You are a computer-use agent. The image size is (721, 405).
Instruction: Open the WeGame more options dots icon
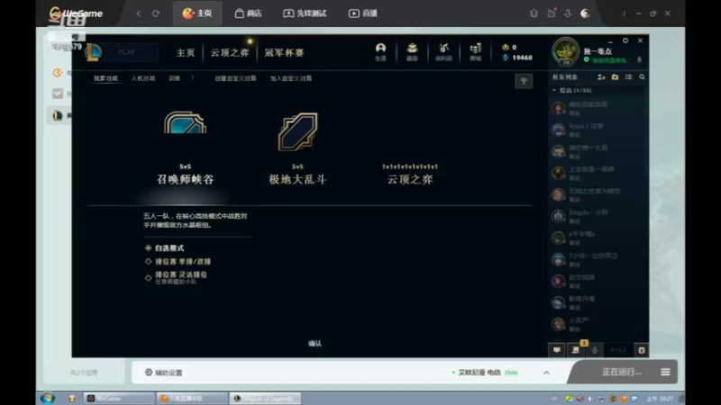pos(624,13)
